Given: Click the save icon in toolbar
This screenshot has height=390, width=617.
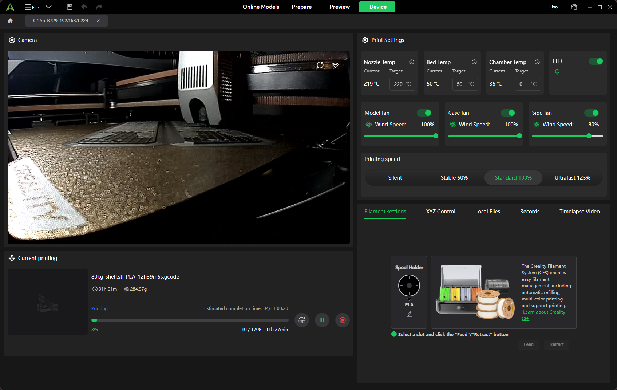Looking at the screenshot, I should pos(70,7).
